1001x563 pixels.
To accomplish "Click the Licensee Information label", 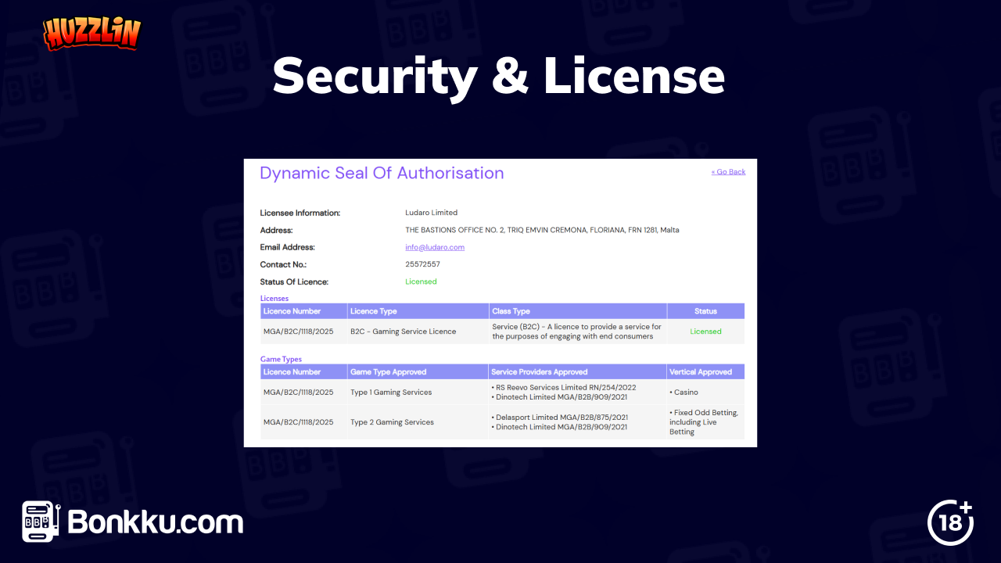I will tap(300, 213).
